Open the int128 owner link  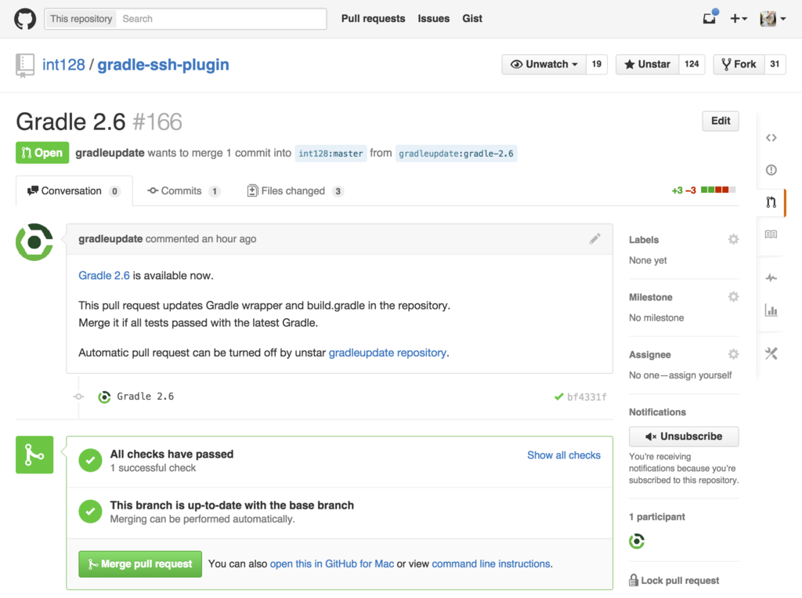click(63, 65)
